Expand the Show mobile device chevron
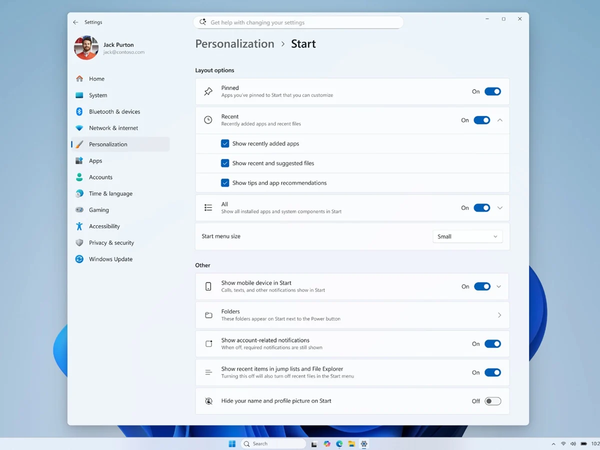The image size is (600, 450). point(499,286)
